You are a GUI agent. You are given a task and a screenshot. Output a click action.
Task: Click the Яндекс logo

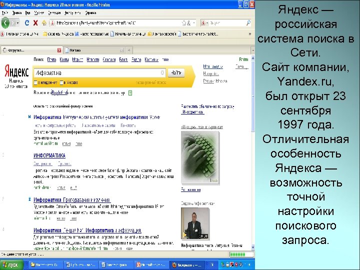(x=17, y=71)
